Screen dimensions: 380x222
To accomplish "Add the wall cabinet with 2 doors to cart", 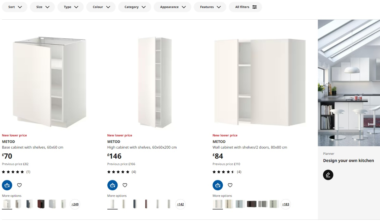I will click(218, 185).
